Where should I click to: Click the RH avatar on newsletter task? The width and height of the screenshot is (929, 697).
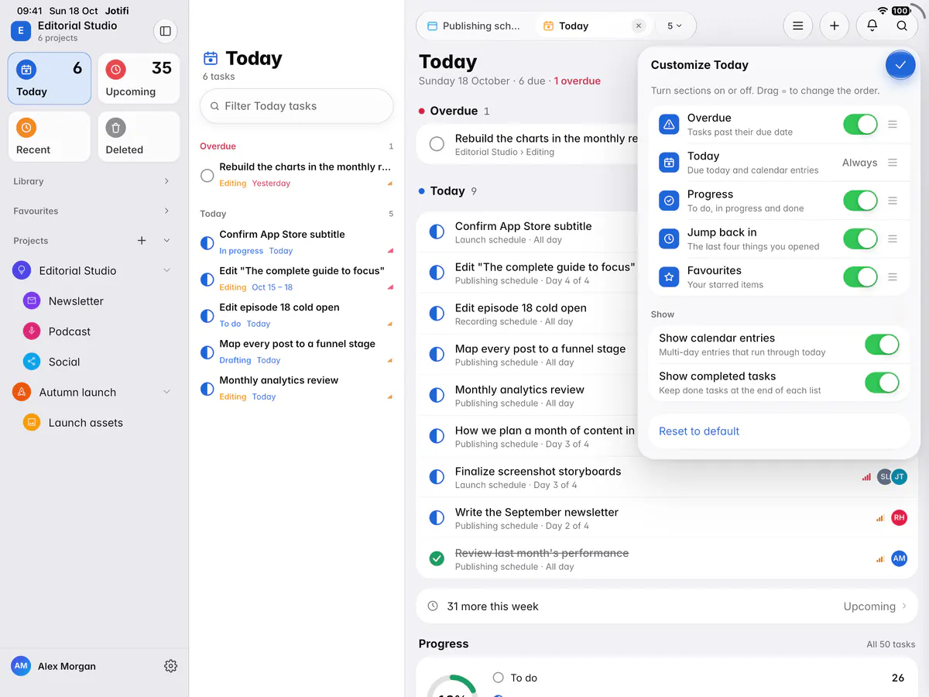899,517
